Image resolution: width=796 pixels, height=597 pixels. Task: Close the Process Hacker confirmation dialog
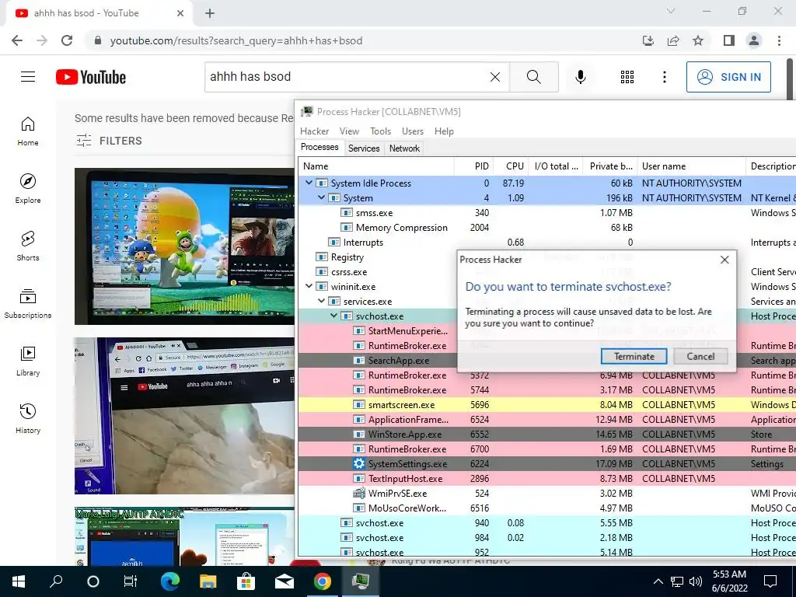[724, 260]
